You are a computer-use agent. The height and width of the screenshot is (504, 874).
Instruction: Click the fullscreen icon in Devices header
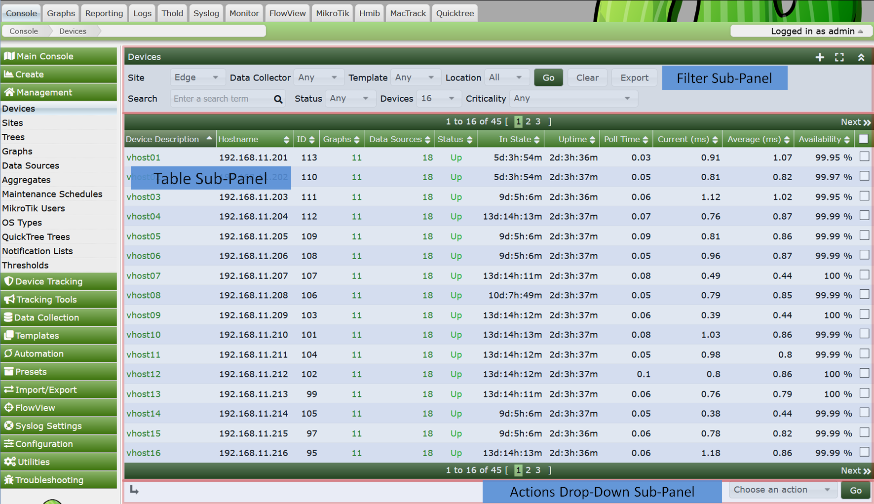click(839, 57)
